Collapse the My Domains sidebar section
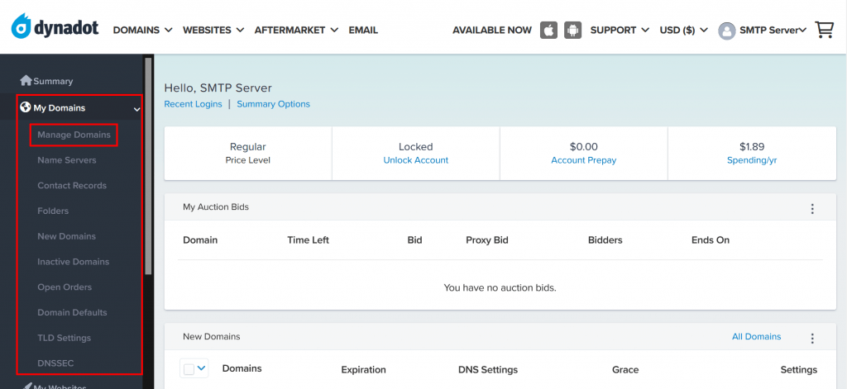 (136, 109)
